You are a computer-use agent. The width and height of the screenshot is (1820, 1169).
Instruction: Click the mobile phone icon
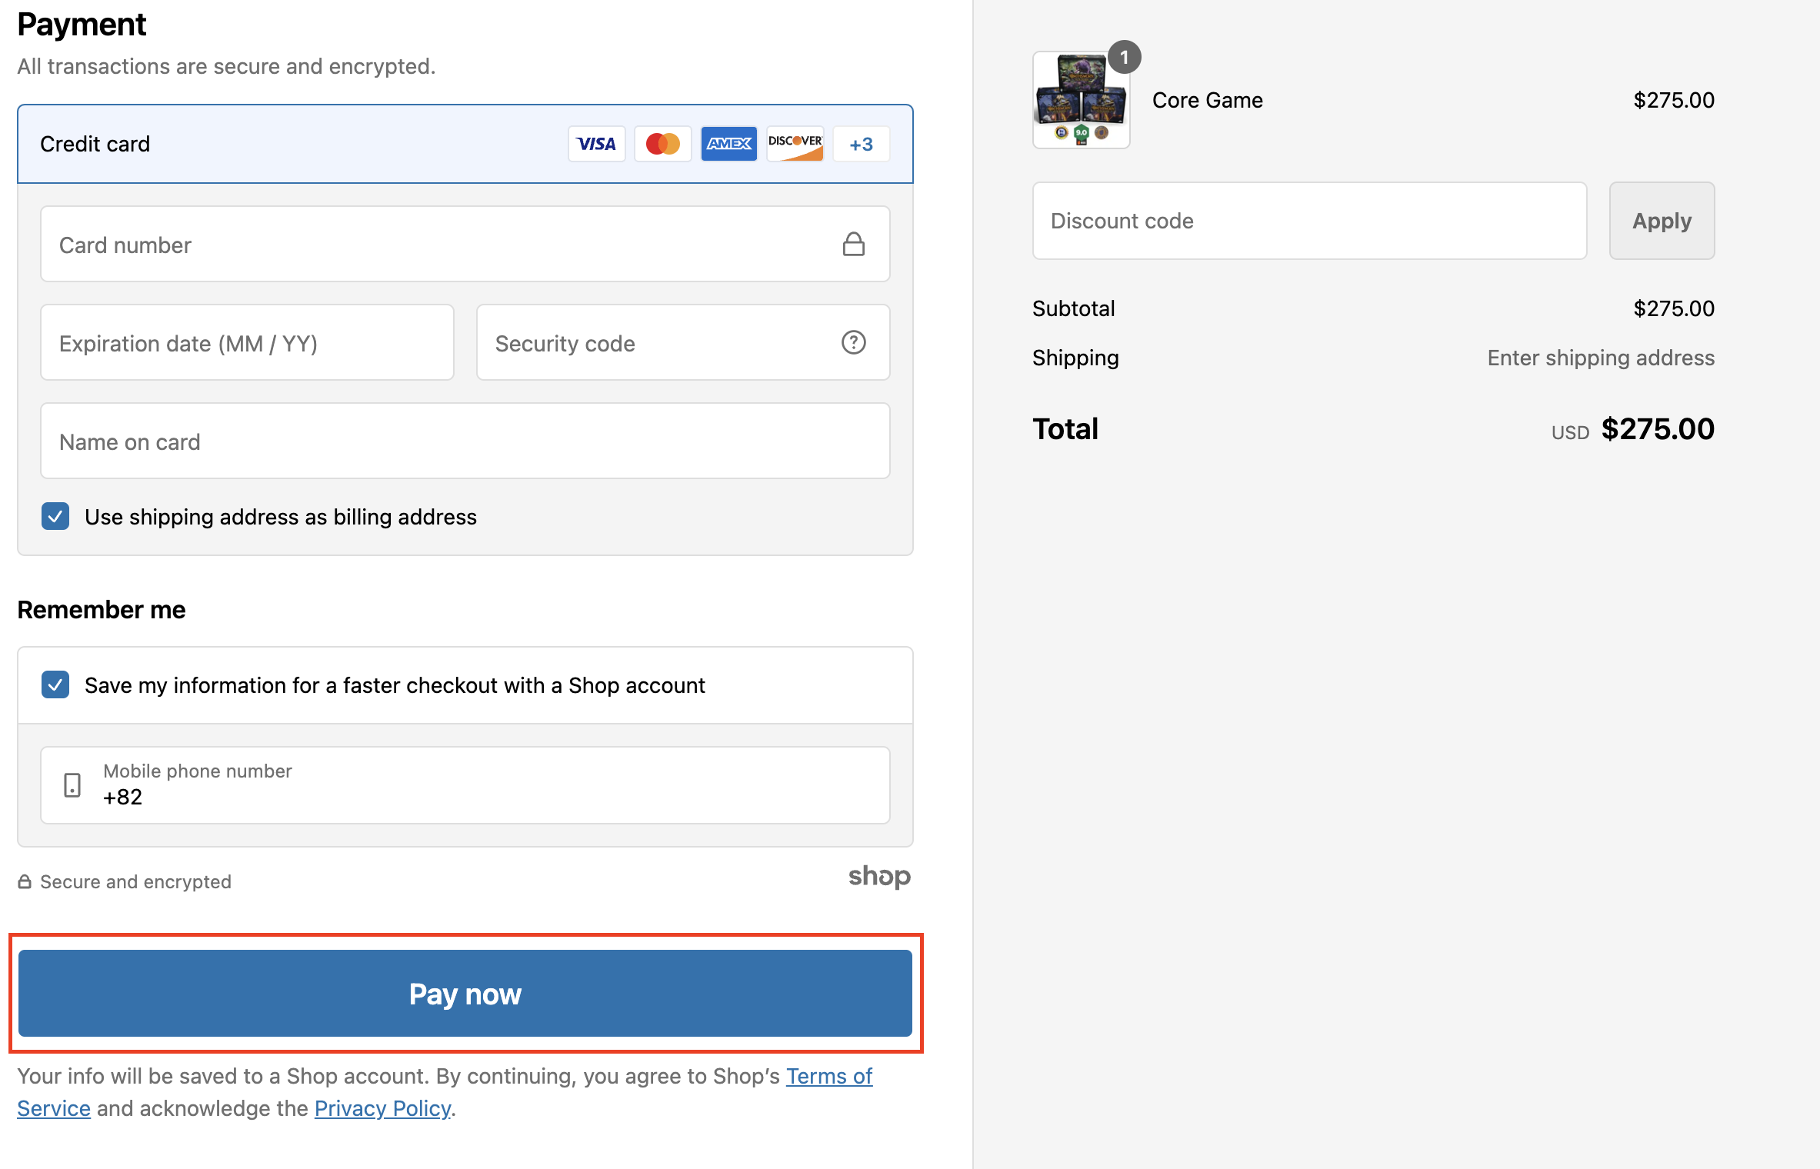(72, 785)
